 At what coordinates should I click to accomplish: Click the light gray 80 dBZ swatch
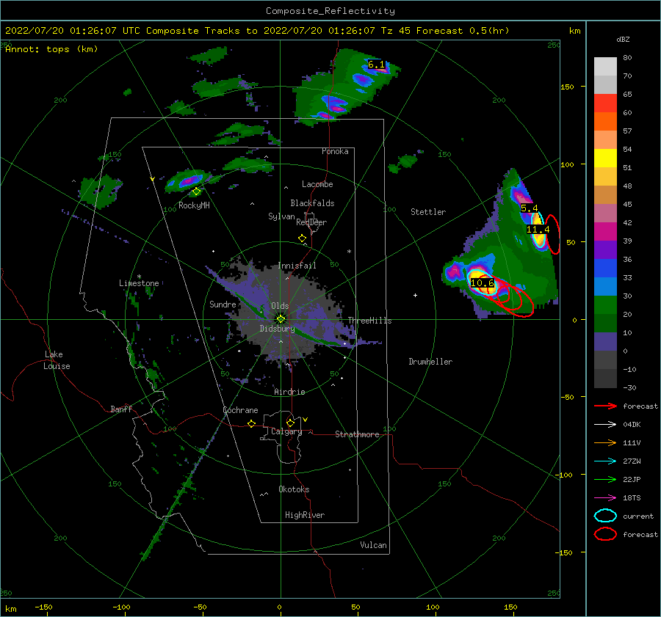pyautogui.click(x=605, y=67)
